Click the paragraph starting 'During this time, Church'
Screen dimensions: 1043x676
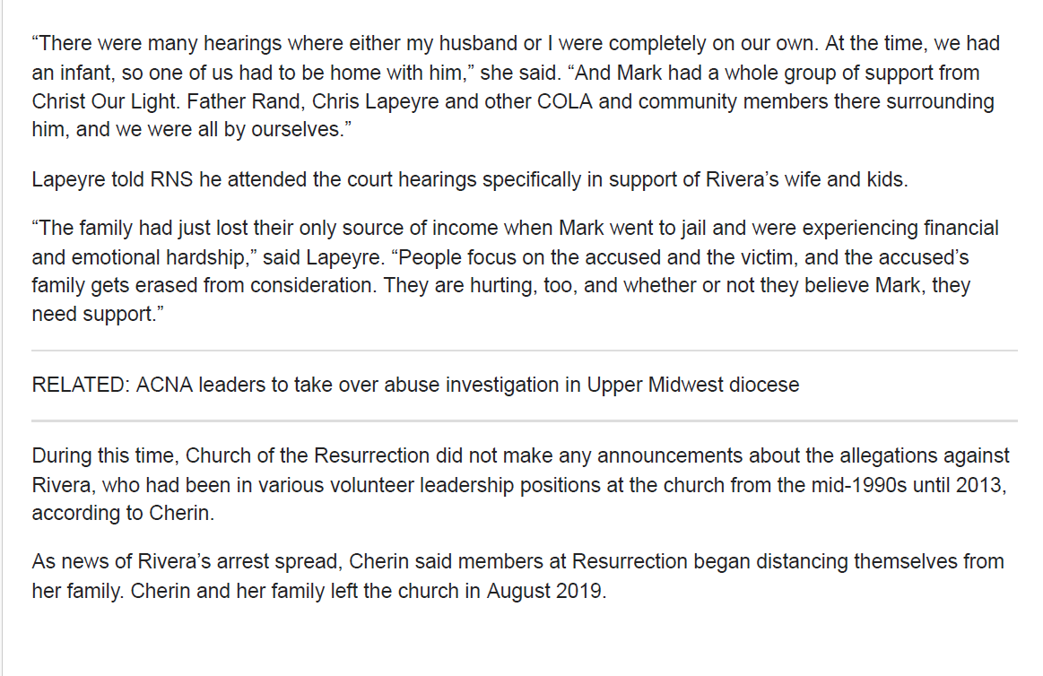click(x=520, y=484)
